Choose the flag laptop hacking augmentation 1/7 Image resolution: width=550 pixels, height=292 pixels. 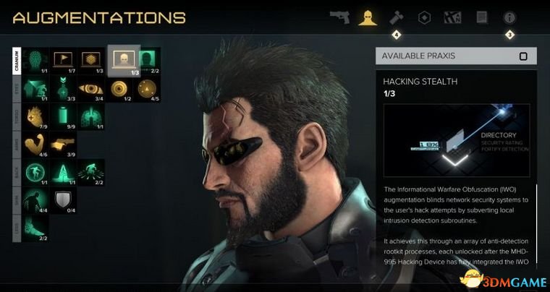tap(63, 61)
